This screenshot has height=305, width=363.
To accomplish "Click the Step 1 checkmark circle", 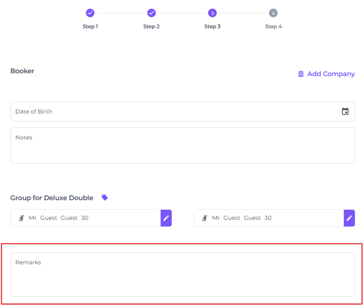I will click(90, 13).
